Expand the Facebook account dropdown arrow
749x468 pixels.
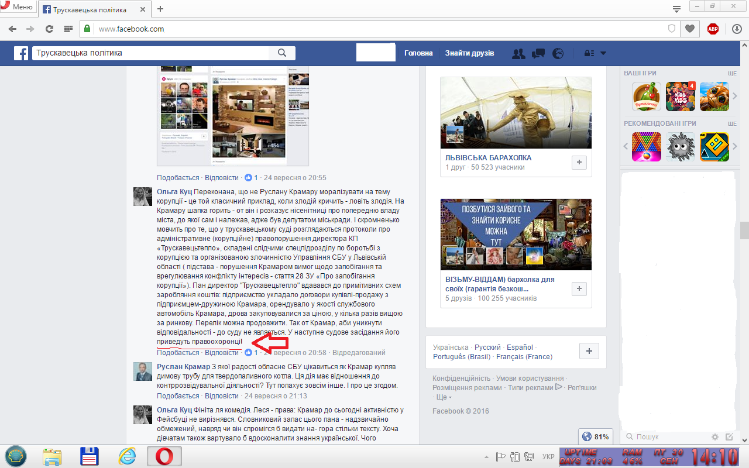pyautogui.click(x=603, y=53)
